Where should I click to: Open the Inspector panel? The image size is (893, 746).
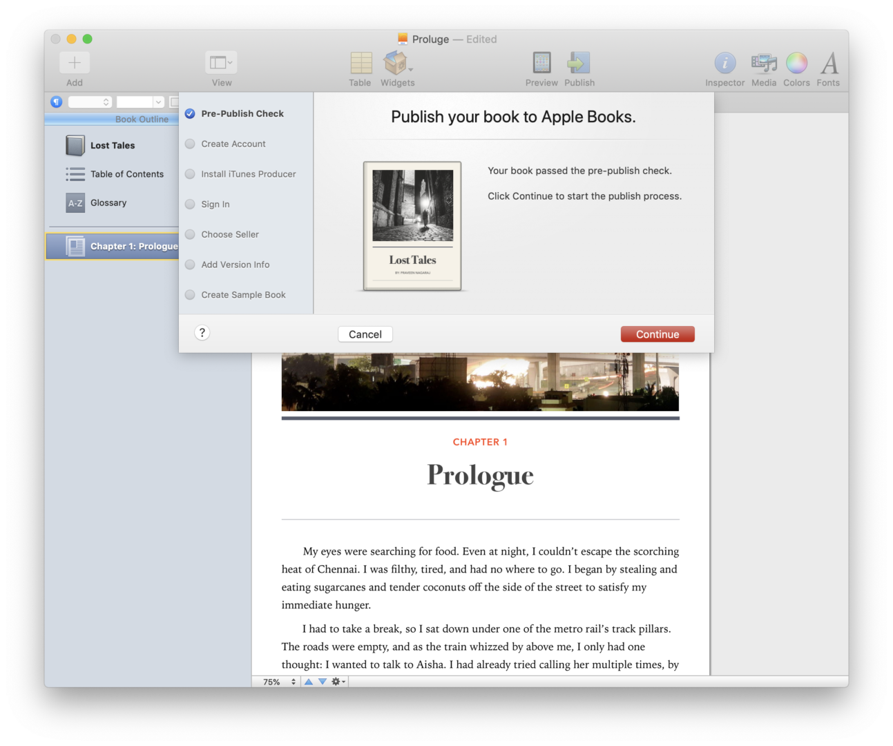(724, 63)
